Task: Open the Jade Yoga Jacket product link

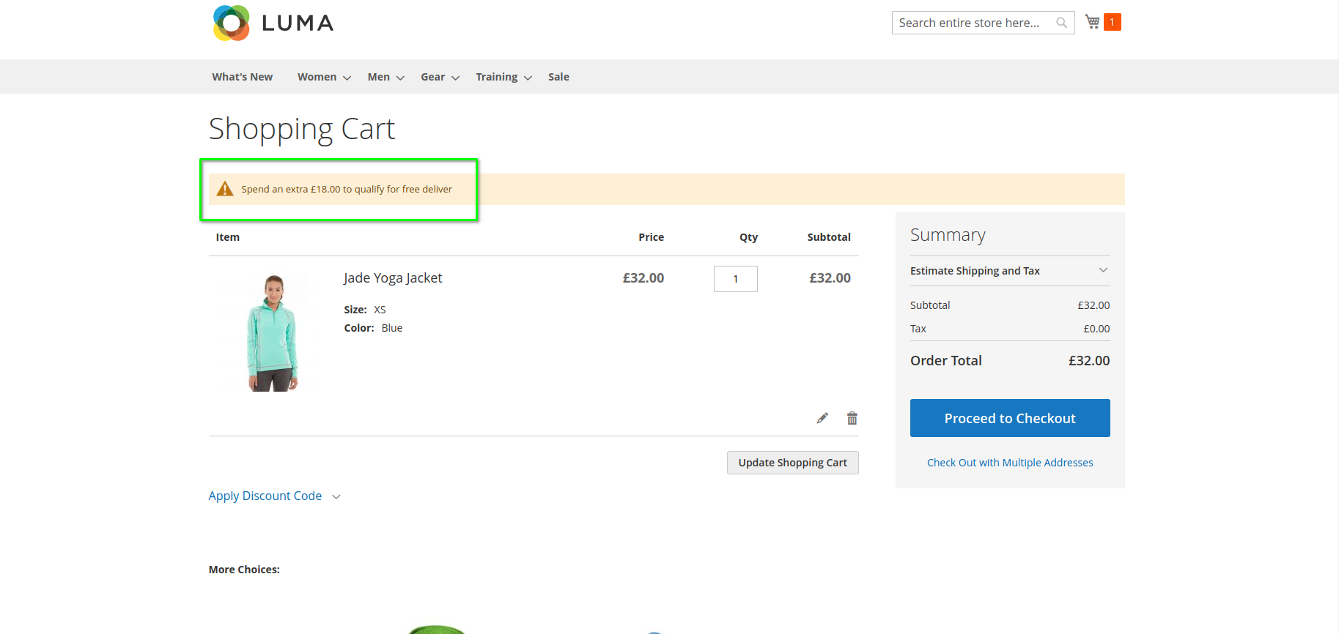Action: click(393, 278)
